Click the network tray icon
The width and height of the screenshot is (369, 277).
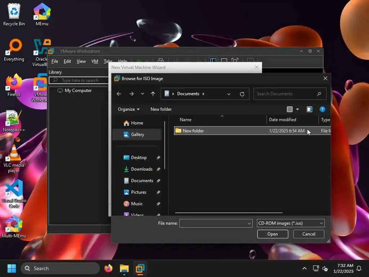[316, 268]
